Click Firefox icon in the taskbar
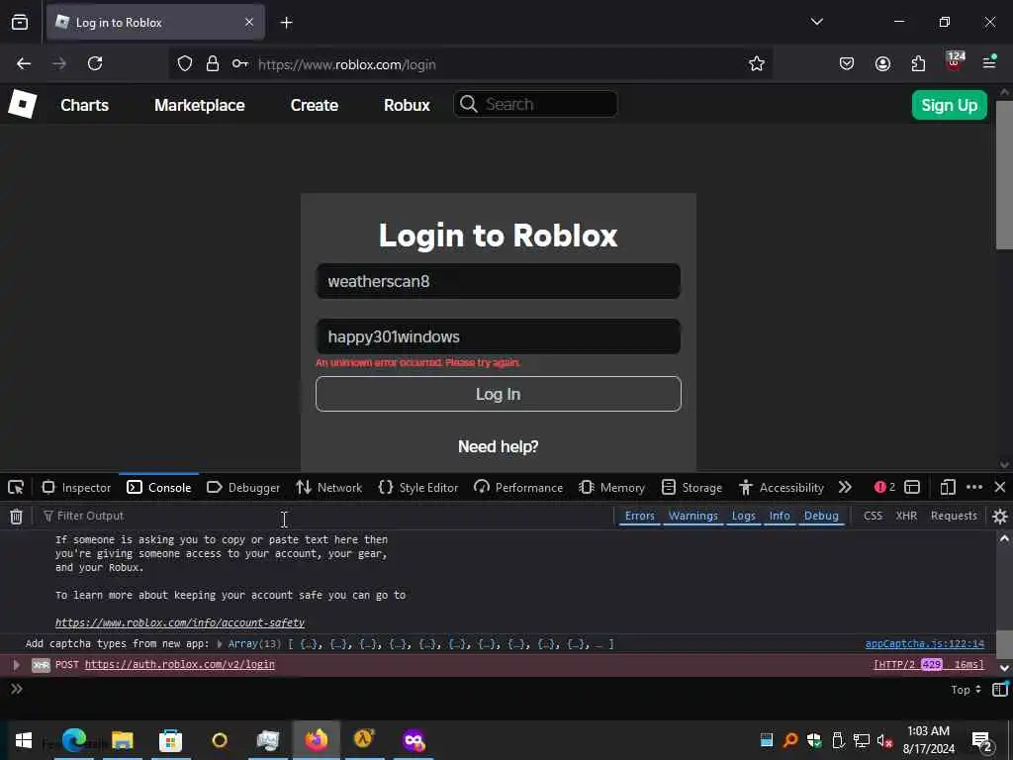 pos(316,740)
